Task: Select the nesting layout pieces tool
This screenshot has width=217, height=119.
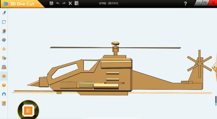Action: click(4, 67)
